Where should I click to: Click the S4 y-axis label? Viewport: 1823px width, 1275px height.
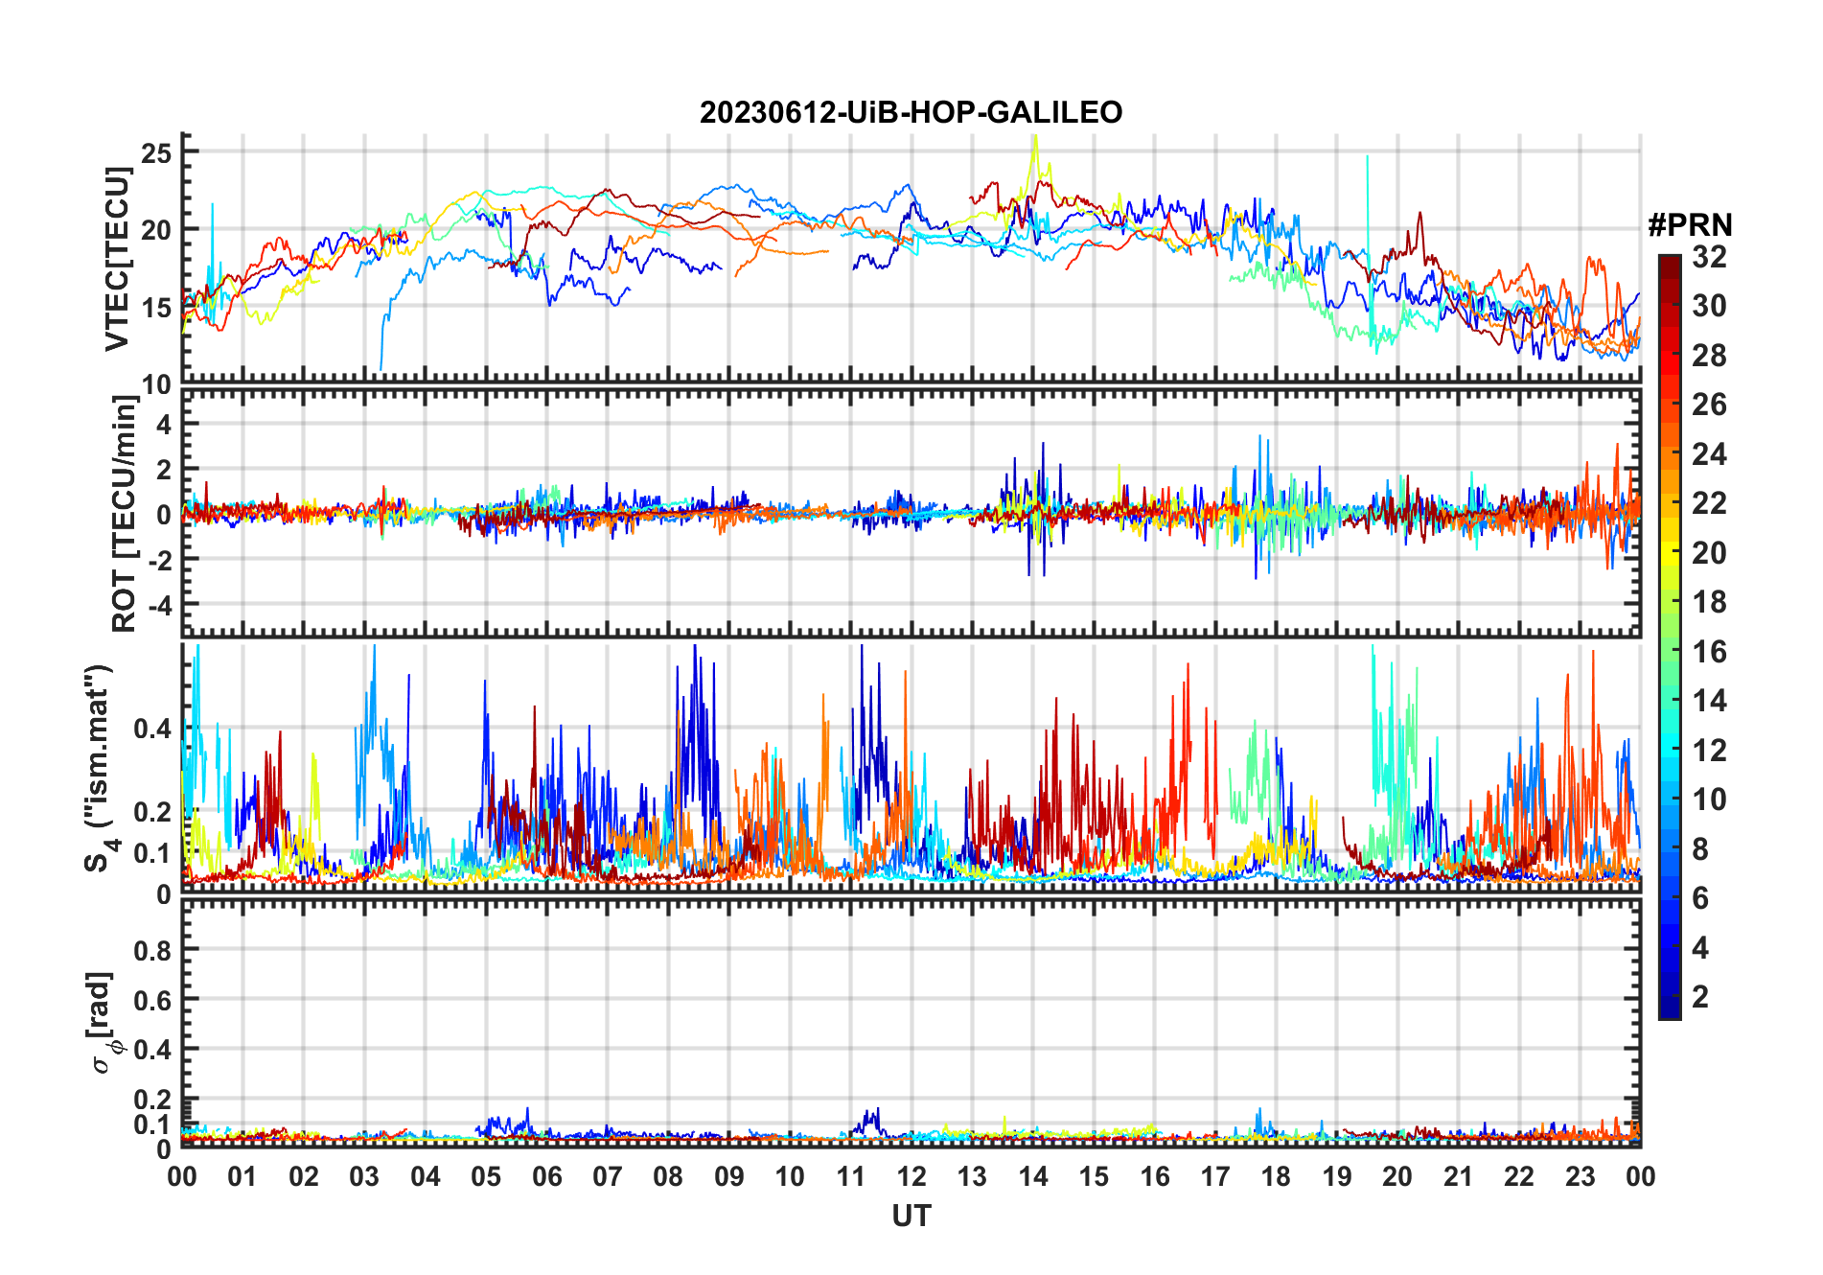click(x=100, y=768)
